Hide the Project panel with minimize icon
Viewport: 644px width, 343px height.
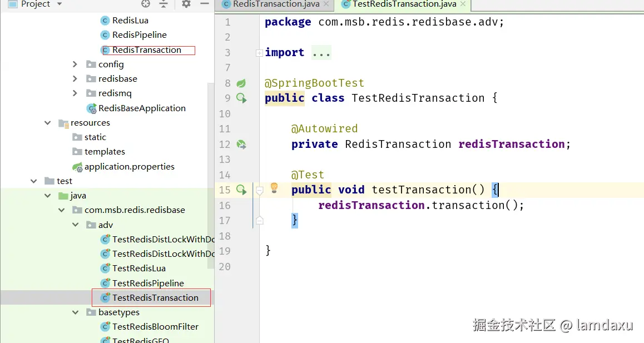[x=204, y=4]
